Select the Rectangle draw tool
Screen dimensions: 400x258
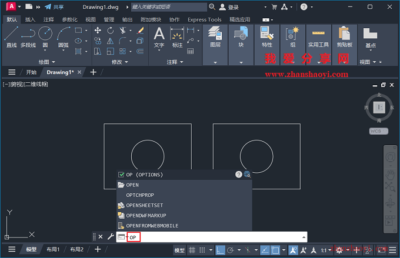click(x=79, y=31)
